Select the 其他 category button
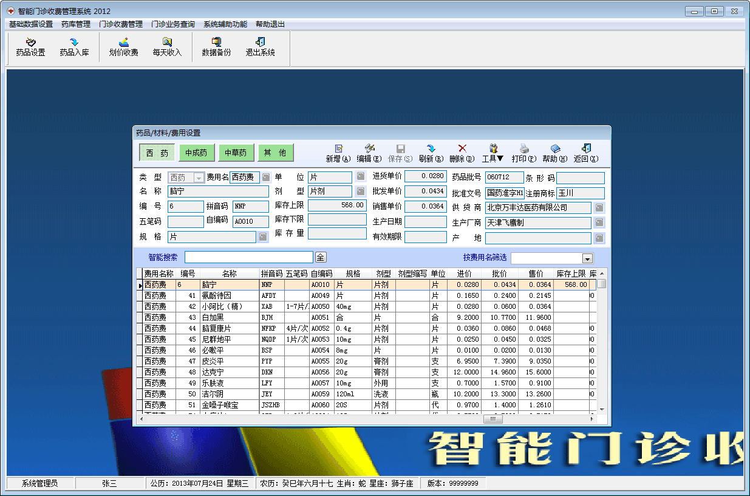The height and width of the screenshot is (496, 750). tap(275, 153)
